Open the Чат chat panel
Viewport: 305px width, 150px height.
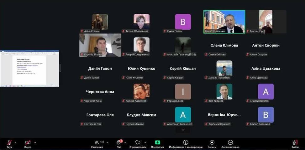click(x=118, y=142)
